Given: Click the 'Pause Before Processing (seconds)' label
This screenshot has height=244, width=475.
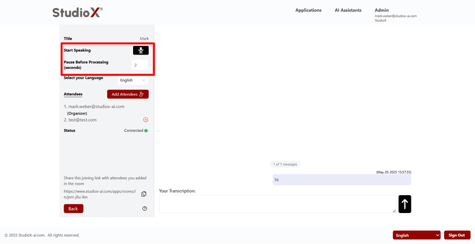Looking at the screenshot, I should coord(86,65).
